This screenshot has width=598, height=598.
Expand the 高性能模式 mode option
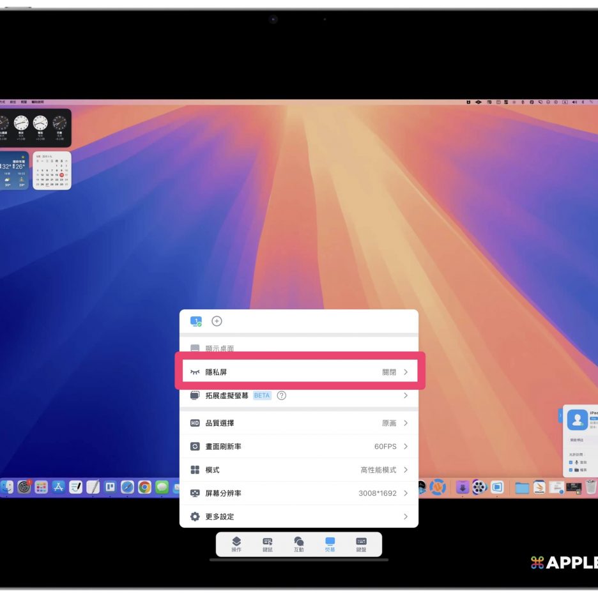click(406, 470)
